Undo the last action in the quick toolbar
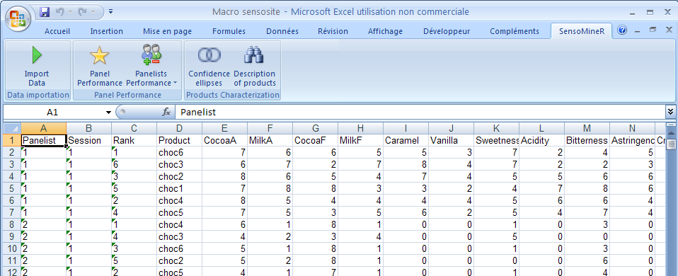 59,12
